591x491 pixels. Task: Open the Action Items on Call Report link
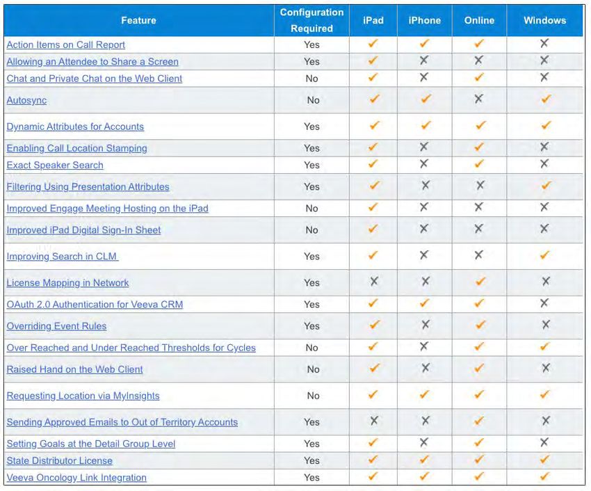pyautogui.click(x=66, y=45)
